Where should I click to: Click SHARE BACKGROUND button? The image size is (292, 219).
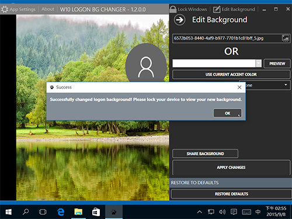pos(205,154)
